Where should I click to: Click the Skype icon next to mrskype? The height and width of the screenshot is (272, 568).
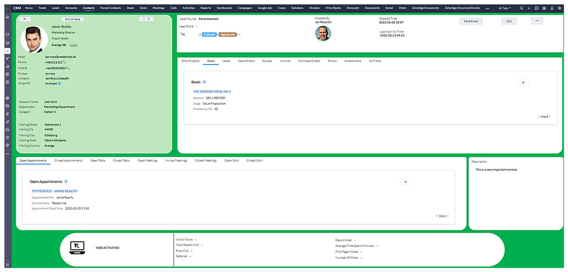pyautogui.click(x=59, y=83)
